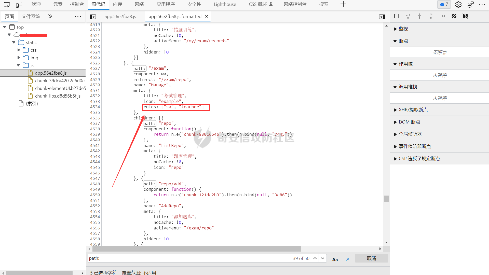Toggle regular expression search option
Image resolution: width=489 pixels, height=275 pixels.
point(347,259)
